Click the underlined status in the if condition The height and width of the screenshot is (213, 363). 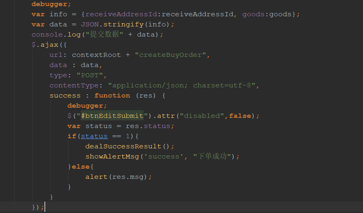click(94, 136)
